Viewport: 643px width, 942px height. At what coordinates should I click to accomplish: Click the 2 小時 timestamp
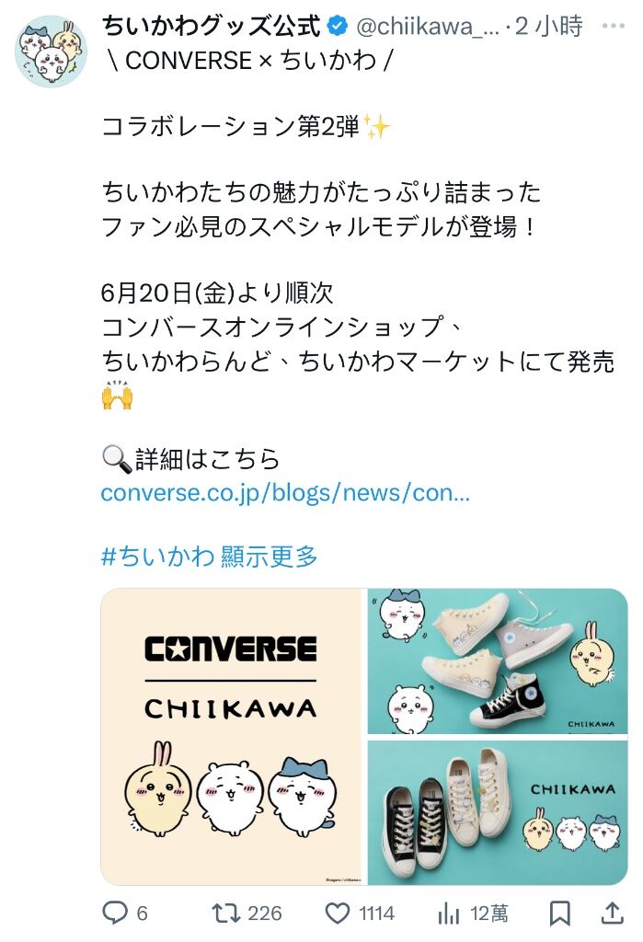[x=548, y=26]
